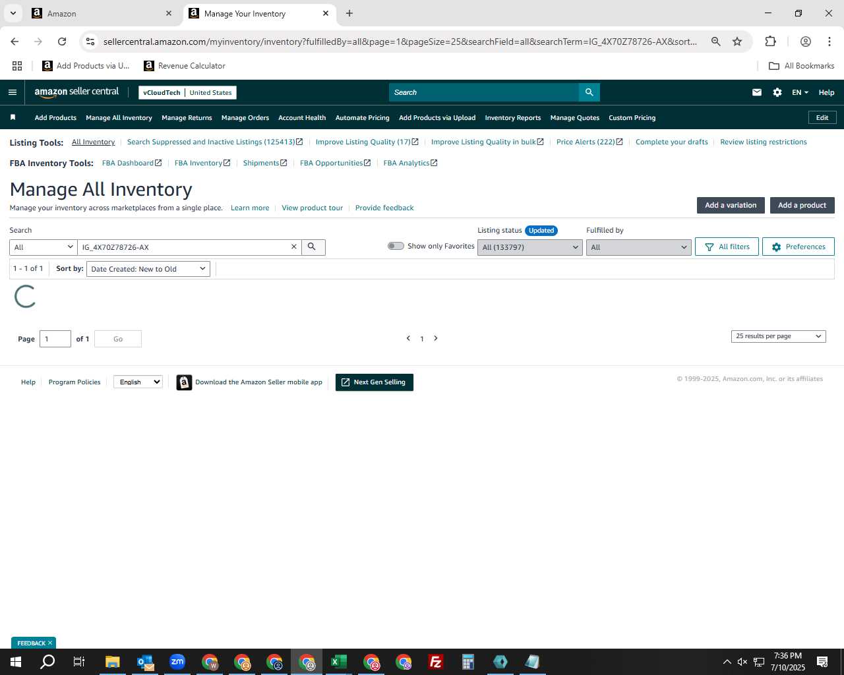This screenshot has width=844, height=675.
Task: Open Manage Returns menu item
Action: pos(187,118)
